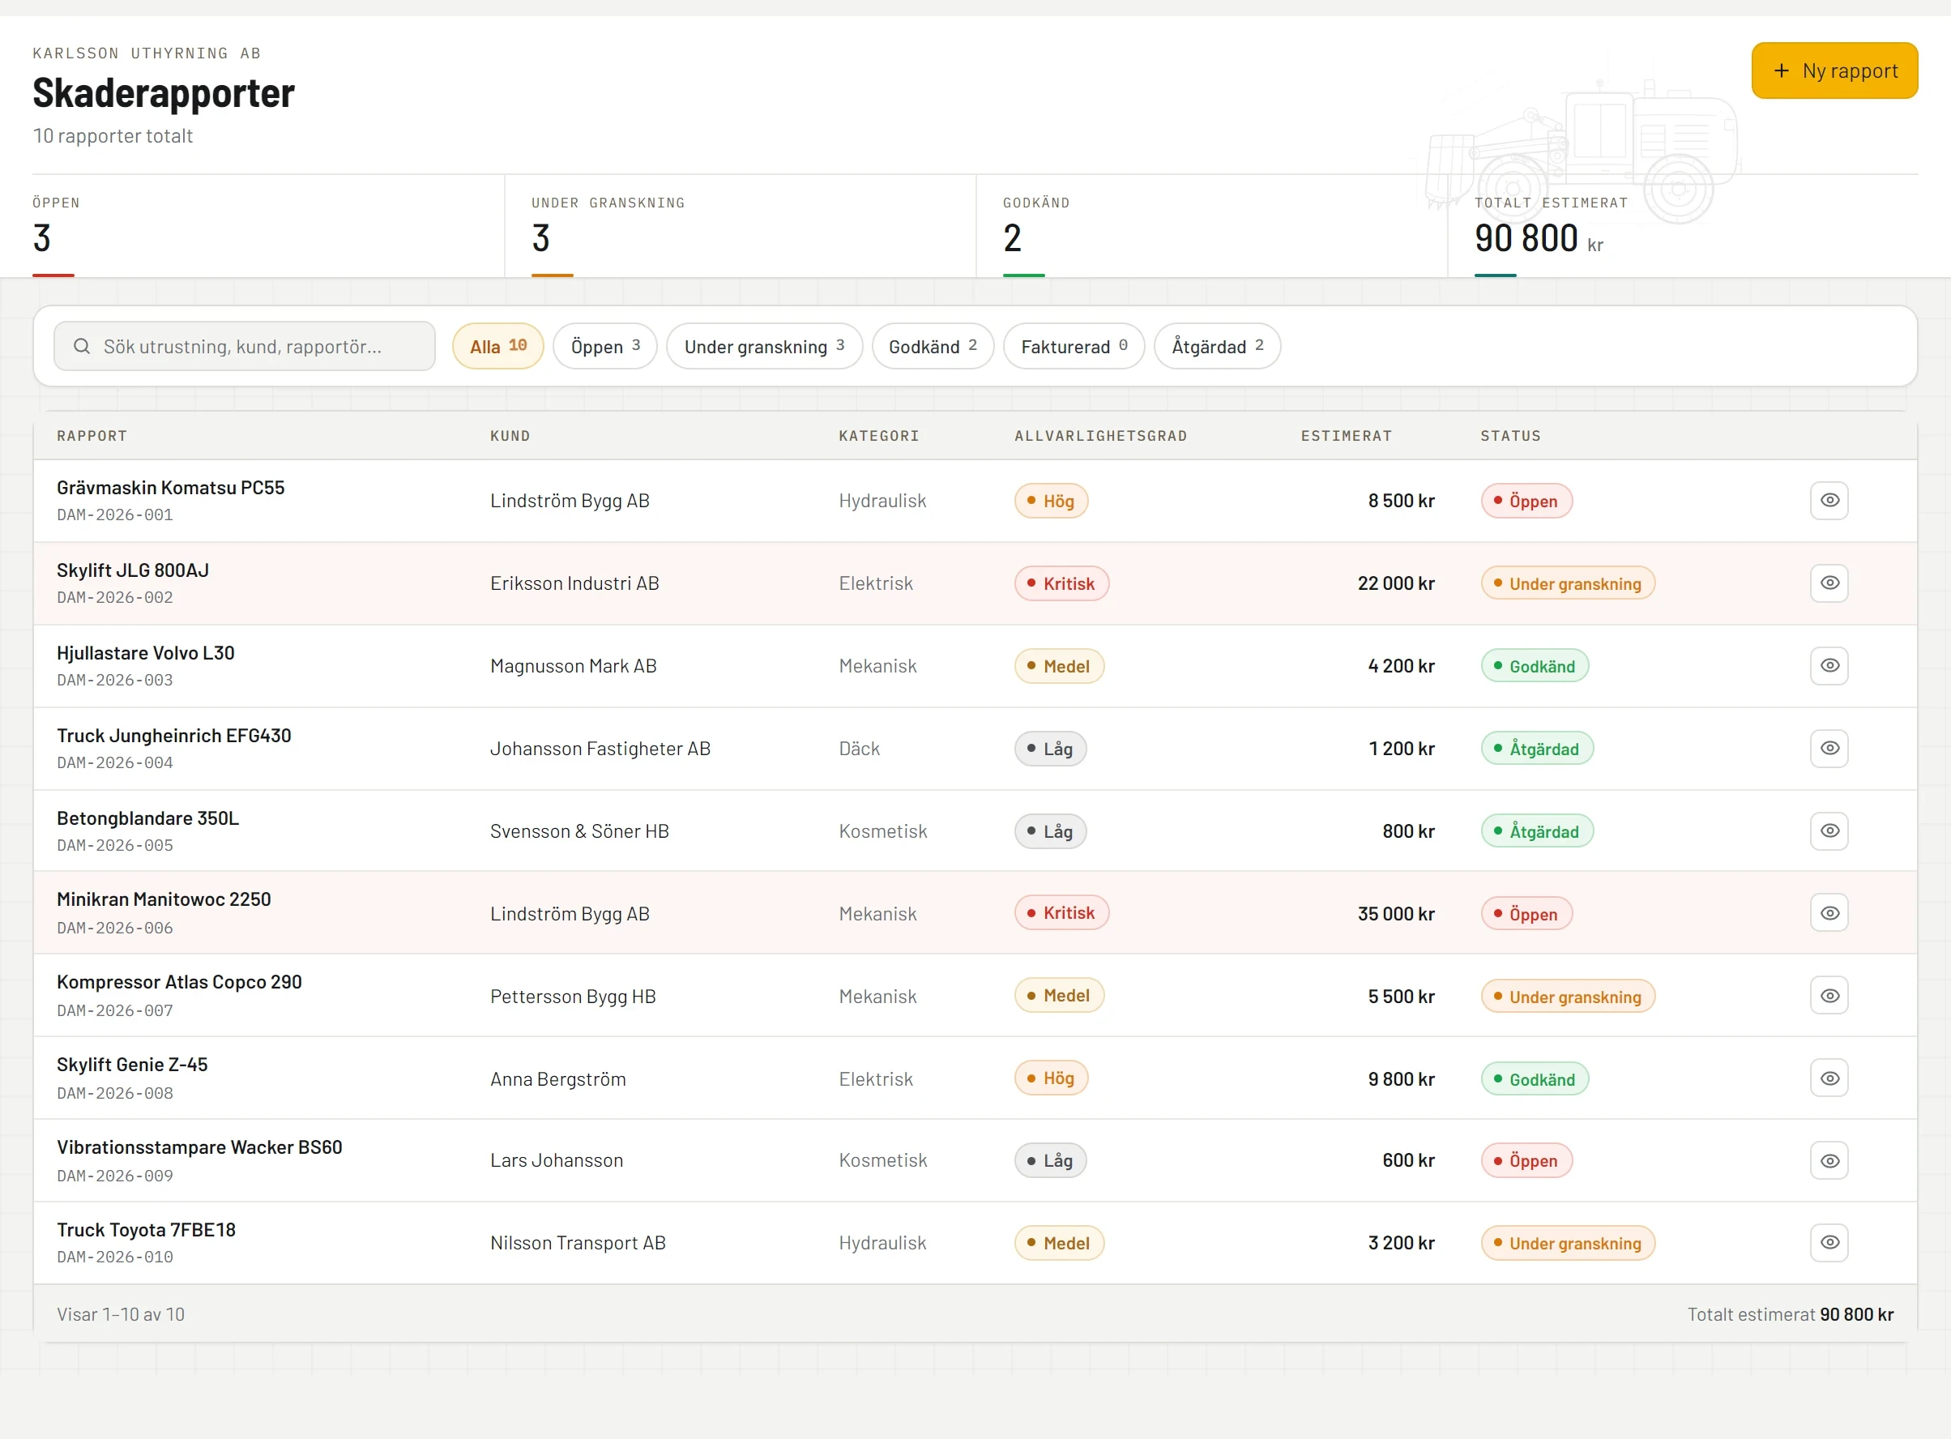
Task: Filter reports by Öppen status
Action: point(605,347)
